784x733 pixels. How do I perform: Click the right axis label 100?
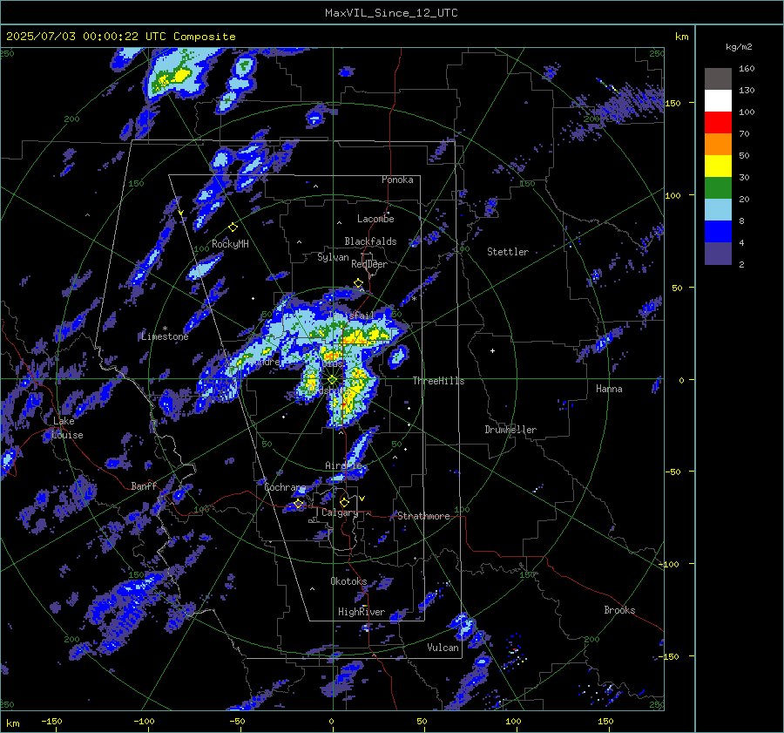(x=673, y=195)
